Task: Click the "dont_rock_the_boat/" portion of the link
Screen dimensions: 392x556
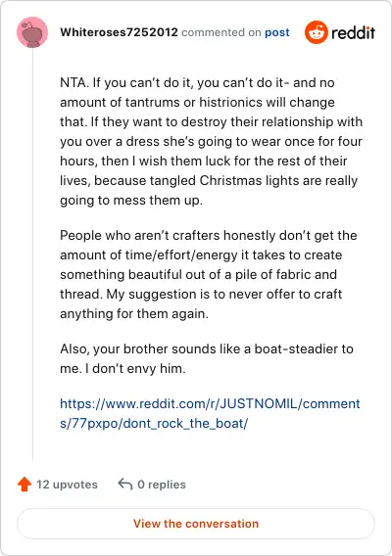Action: coord(185,424)
